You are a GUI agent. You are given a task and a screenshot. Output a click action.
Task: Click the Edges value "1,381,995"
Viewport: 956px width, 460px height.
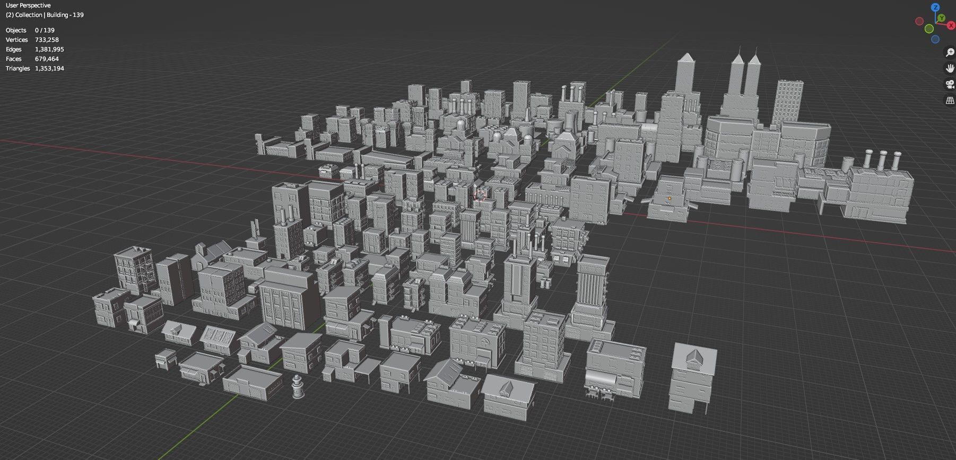(49, 49)
